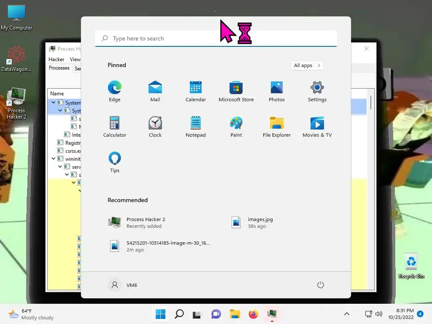This screenshot has width=432, height=324.
Task: Open the Clock app
Action: tap(155, 127)
